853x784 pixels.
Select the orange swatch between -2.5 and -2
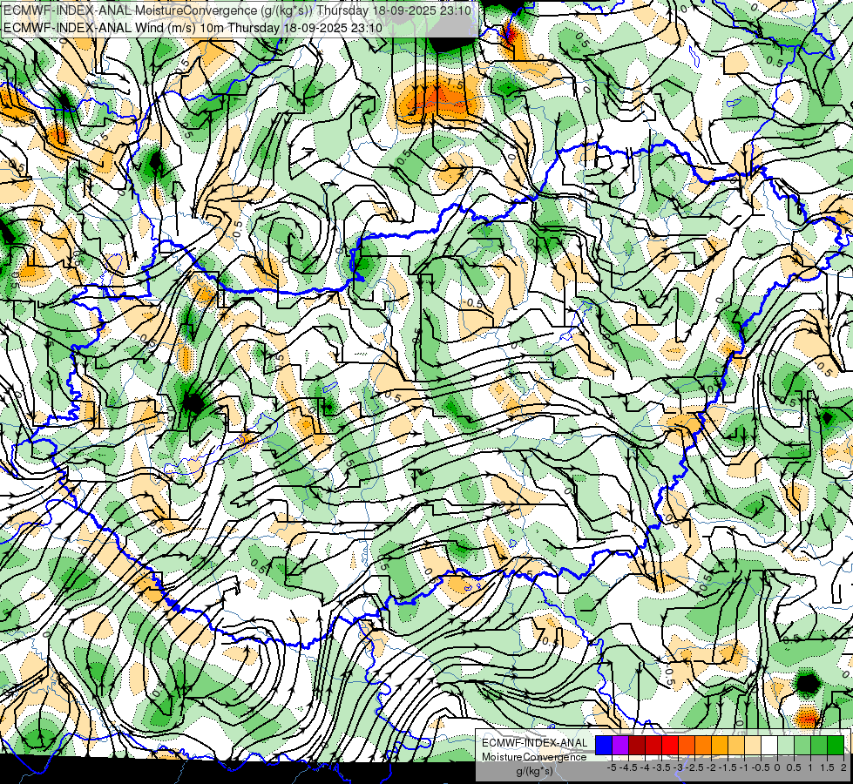click(x=703, y=745)
